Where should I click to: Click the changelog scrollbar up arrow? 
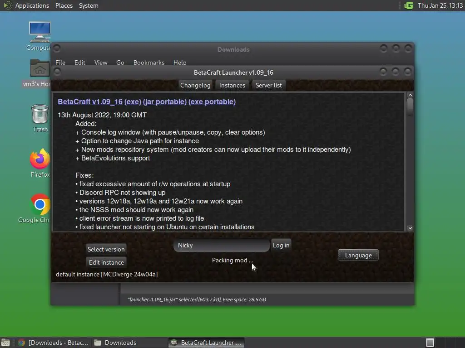point(410,95)
